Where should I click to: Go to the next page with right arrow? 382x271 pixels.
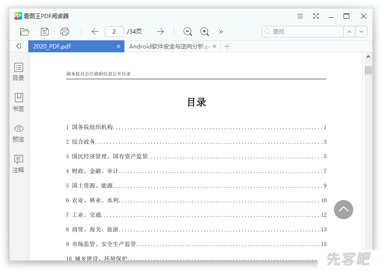click(160, 32)
